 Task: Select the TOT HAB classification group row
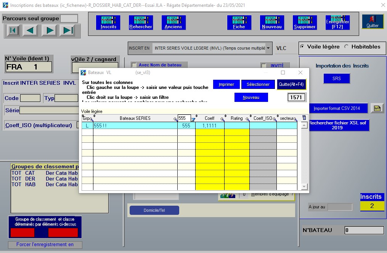pyautogui.click(x=45, y=184)
